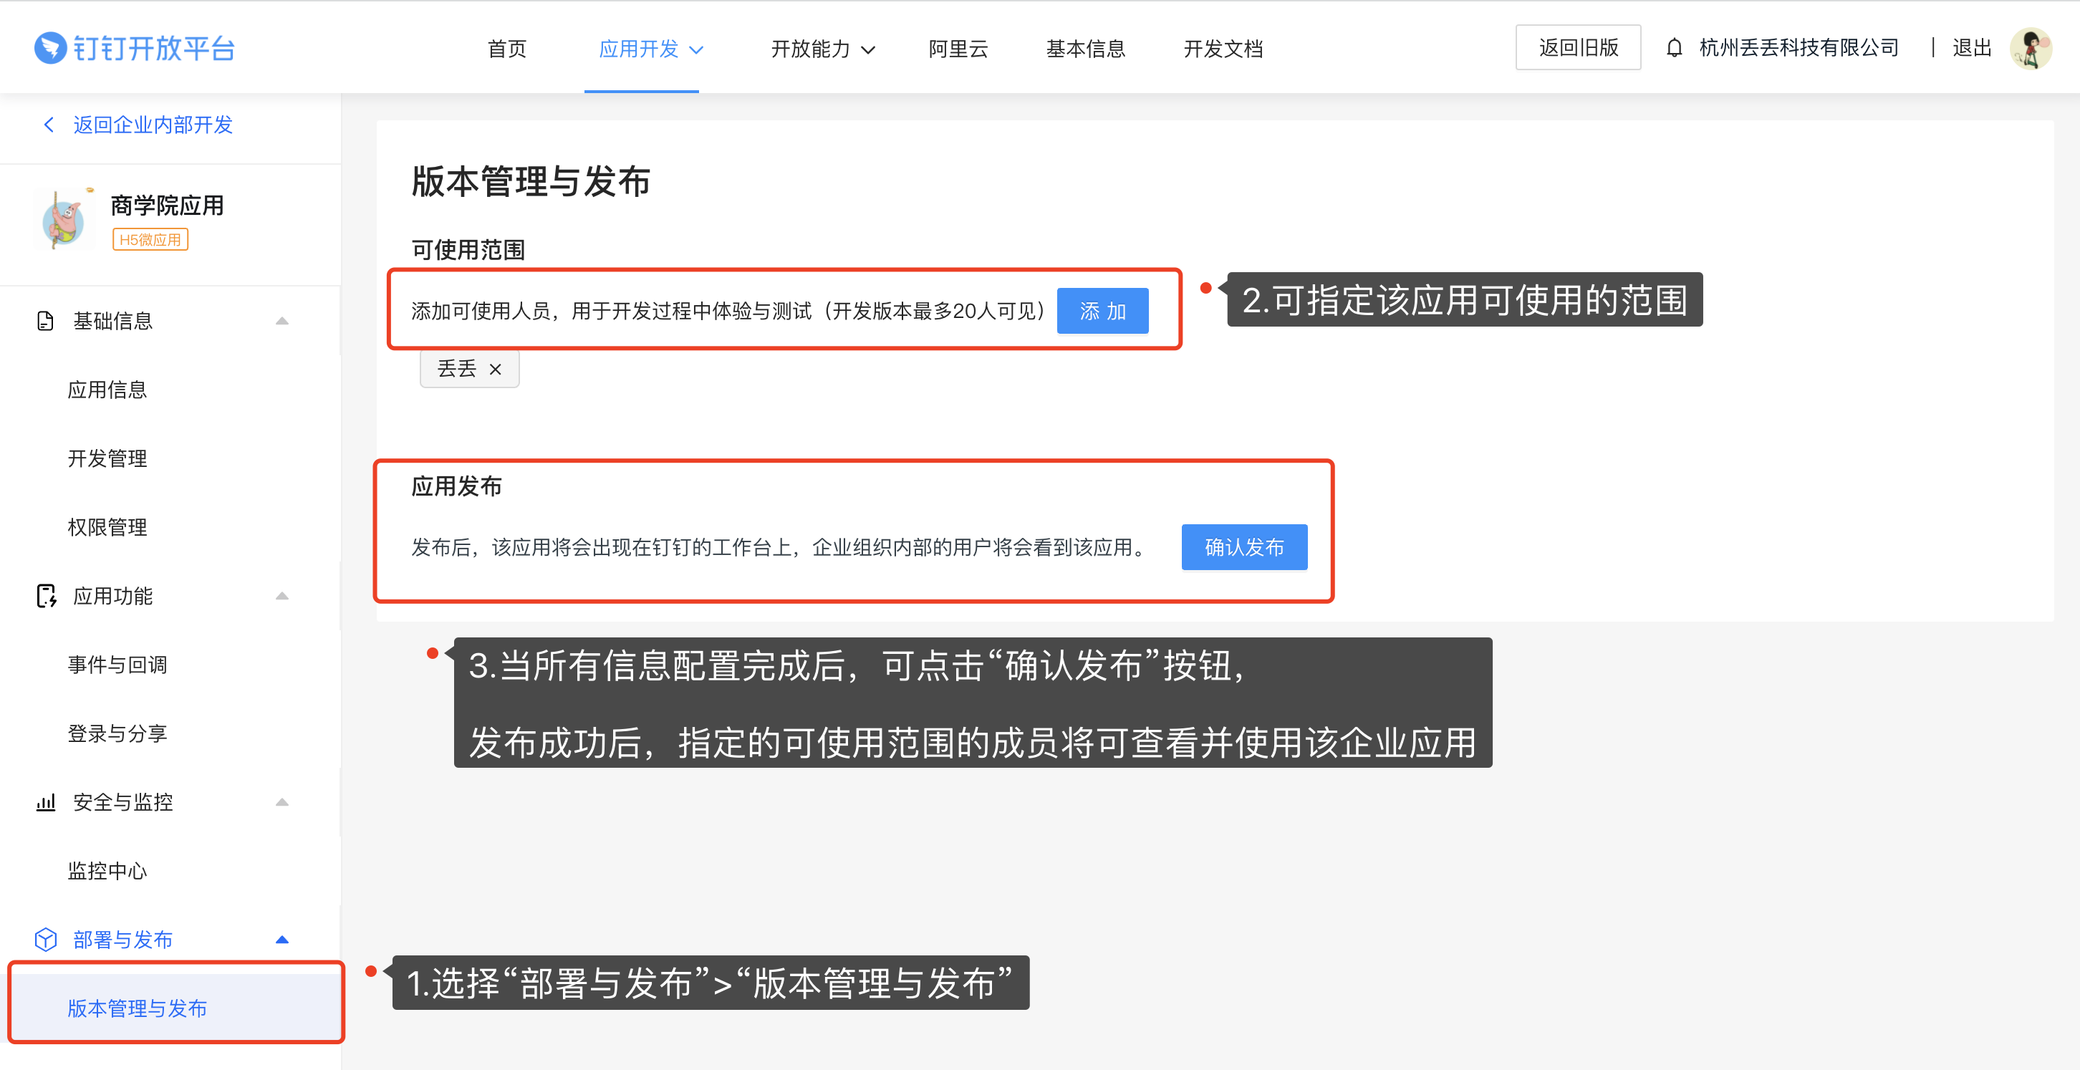2080x1070 pixels.
Task: Click the 部署与发布 section label
Action: 122,939
